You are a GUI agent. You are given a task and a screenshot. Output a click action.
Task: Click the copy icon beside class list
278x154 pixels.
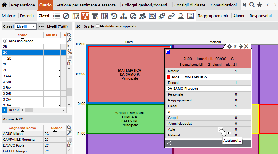(69, 62)
